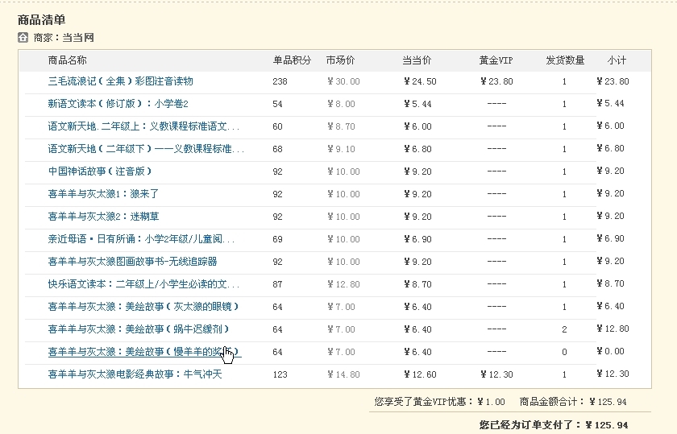Select 喜羊羊与灰太狼1：狼来了 link
This screenshot has height=434, width=677.
103,194
